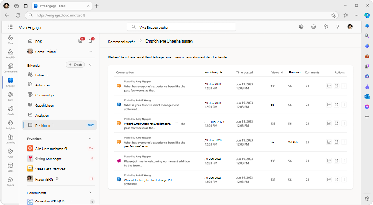373x205 pixels.
Task: Open the profile avatar in the header
Action: [x=350, y=27]
